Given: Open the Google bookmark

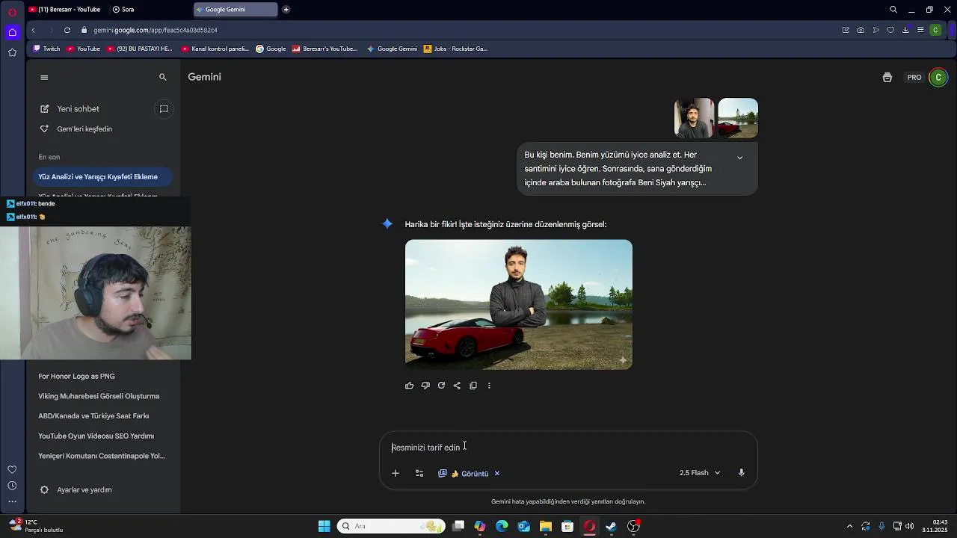Looking at the screenshot, I should click(x=271, y=49).
